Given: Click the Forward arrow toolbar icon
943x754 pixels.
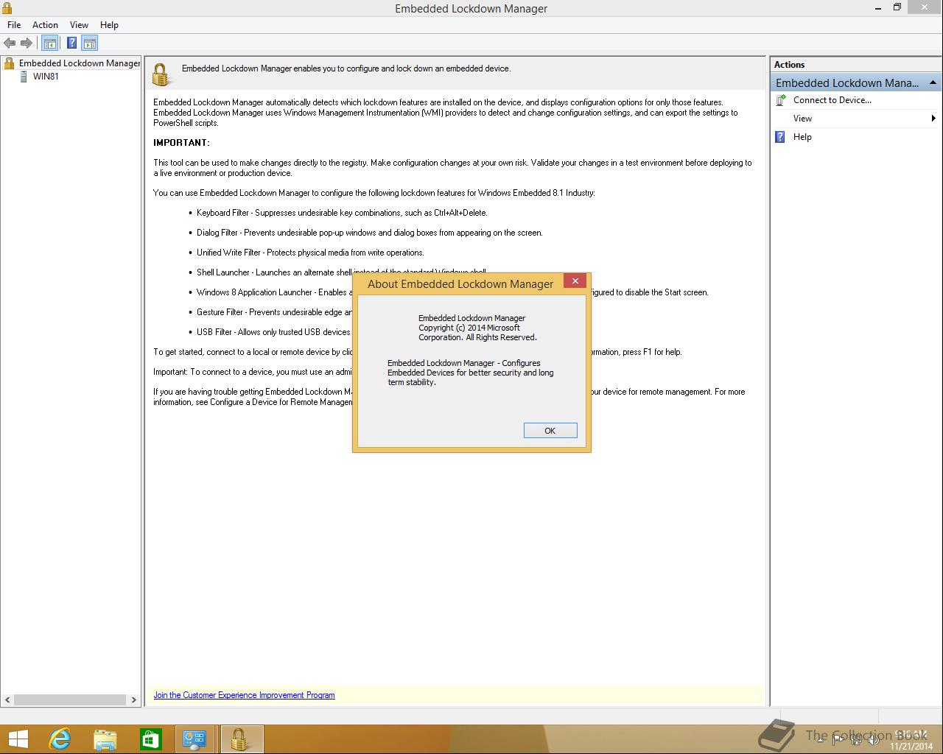Looking at the screenshot, I should tap(27, 43).
